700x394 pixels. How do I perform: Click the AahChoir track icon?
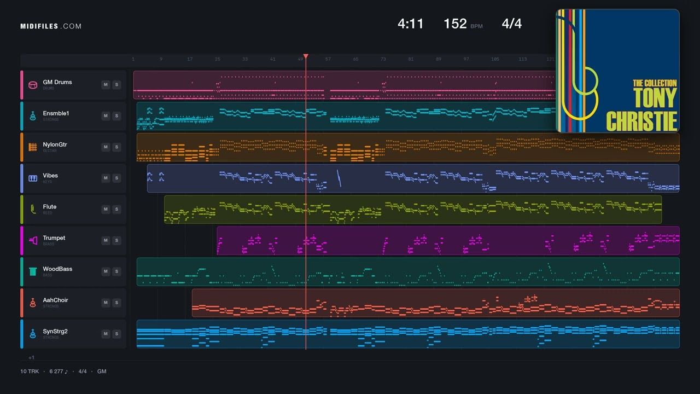pos(33,303)
